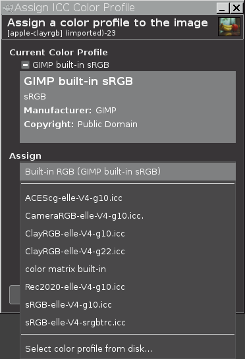
Task: Select Built-in RGB (GIMP built-in sRGB) option
Action: (x=128, y=171)
